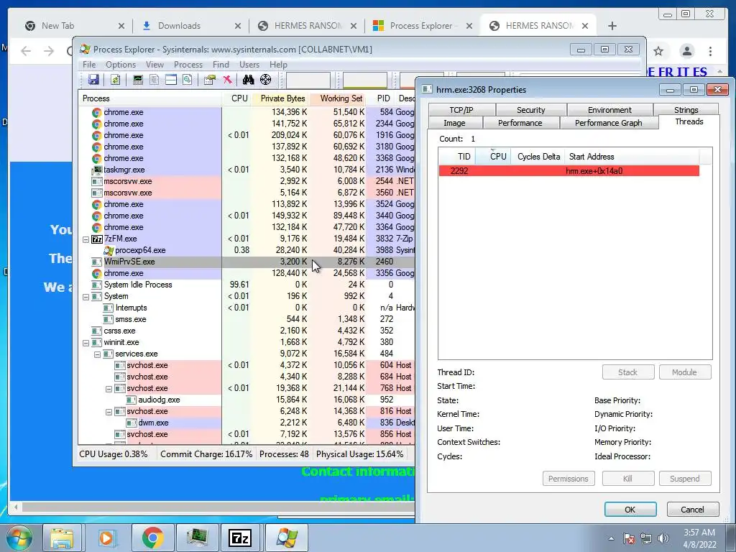Toggle the Show Lower Pane toolbar icon
The height and width of the screenshot is (552, 736).
point(171,79)
